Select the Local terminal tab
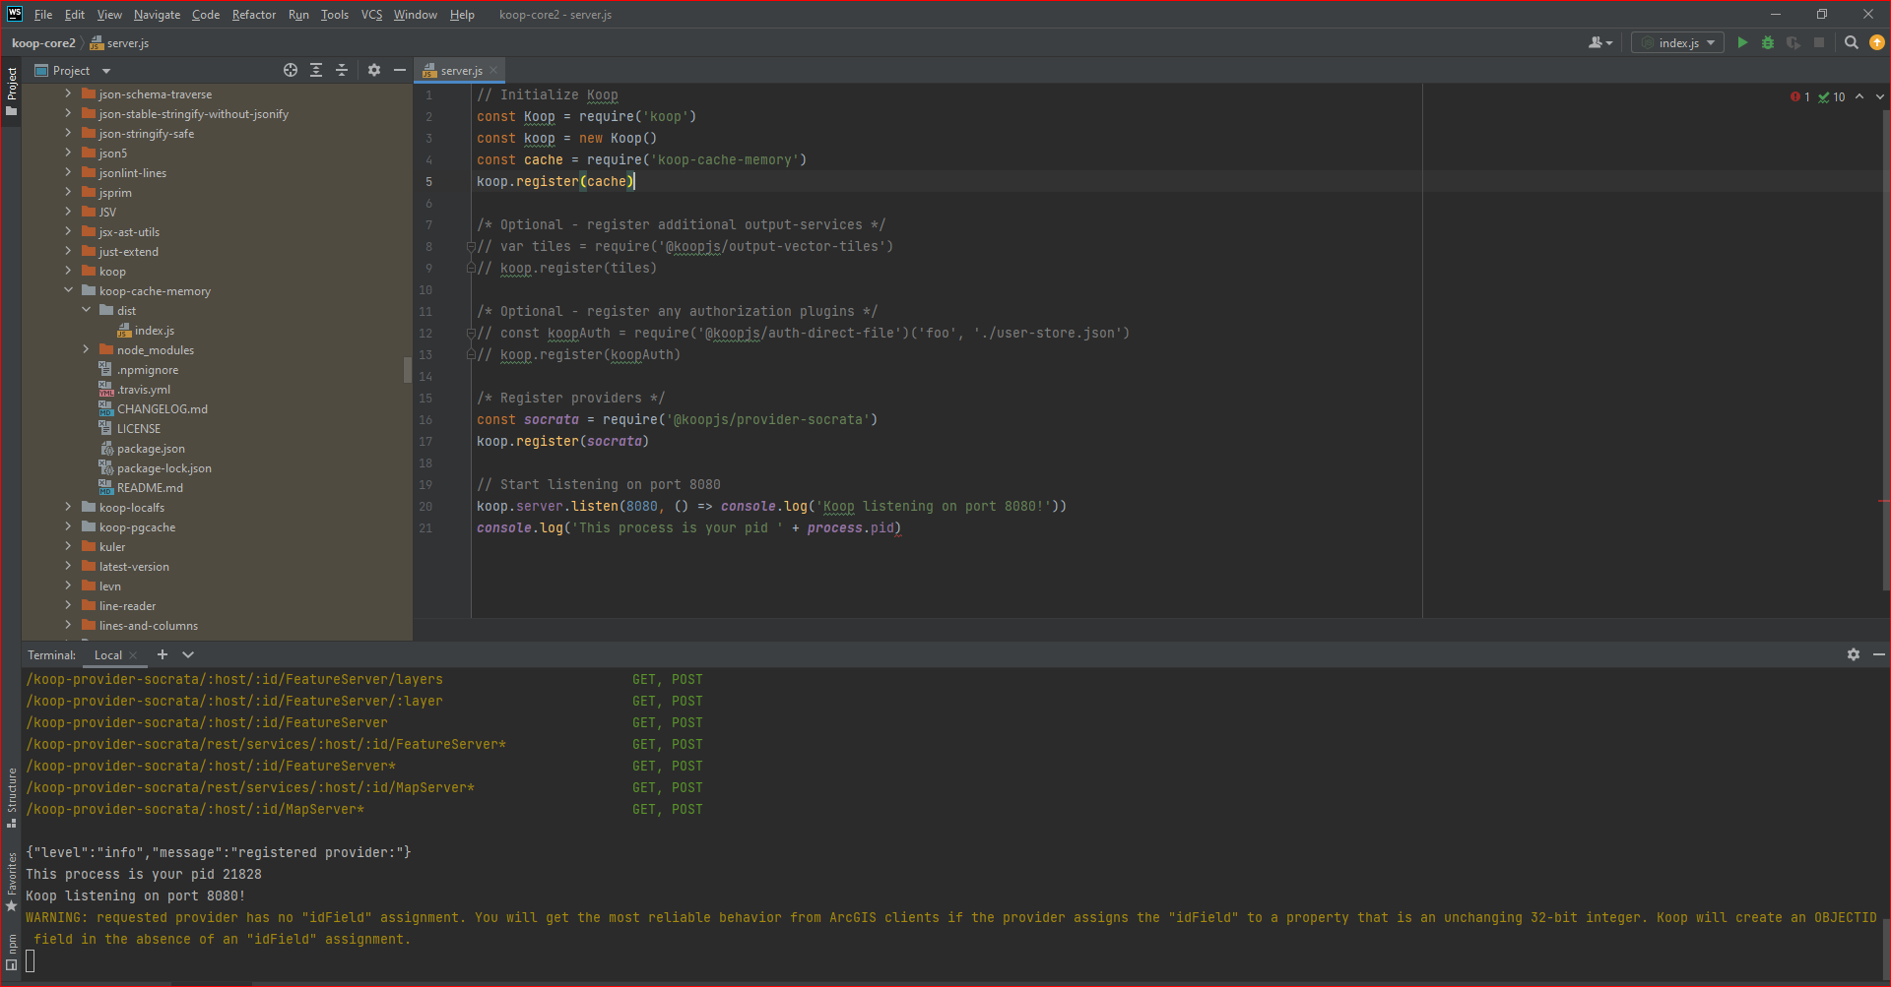 point(108,655)
